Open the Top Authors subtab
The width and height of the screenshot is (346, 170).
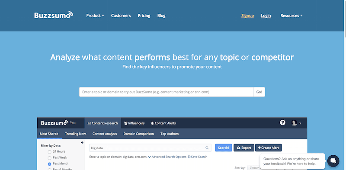pos(170,134)
